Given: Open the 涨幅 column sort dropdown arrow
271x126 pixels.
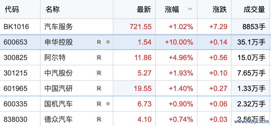Looking at the screenshot, I should [x=190, y=9].
